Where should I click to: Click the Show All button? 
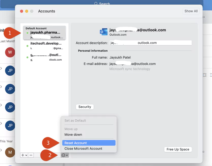191,11
